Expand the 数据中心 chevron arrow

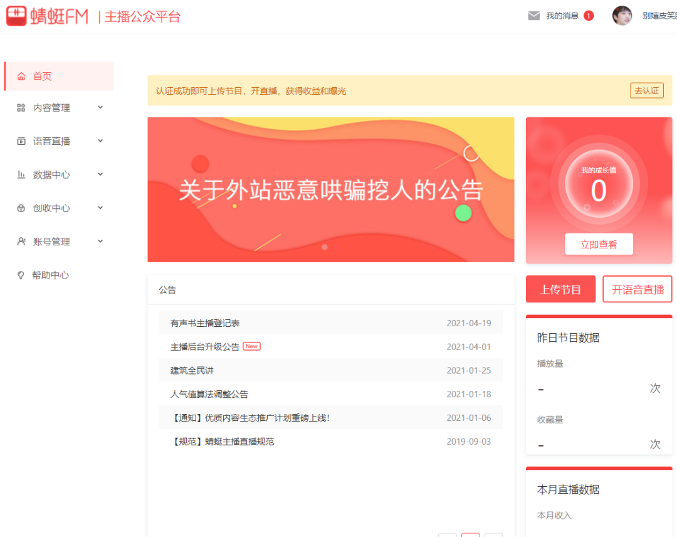pos(100,174)
